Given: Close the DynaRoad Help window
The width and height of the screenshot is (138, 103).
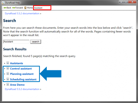Looking at the screenshot, I should (x=132, y=2).
